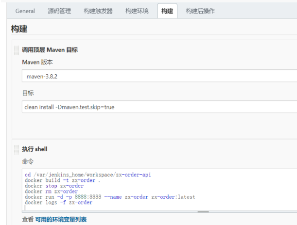Click the Maven 版本 label
The image size is (297, 225).
[37, 62]
